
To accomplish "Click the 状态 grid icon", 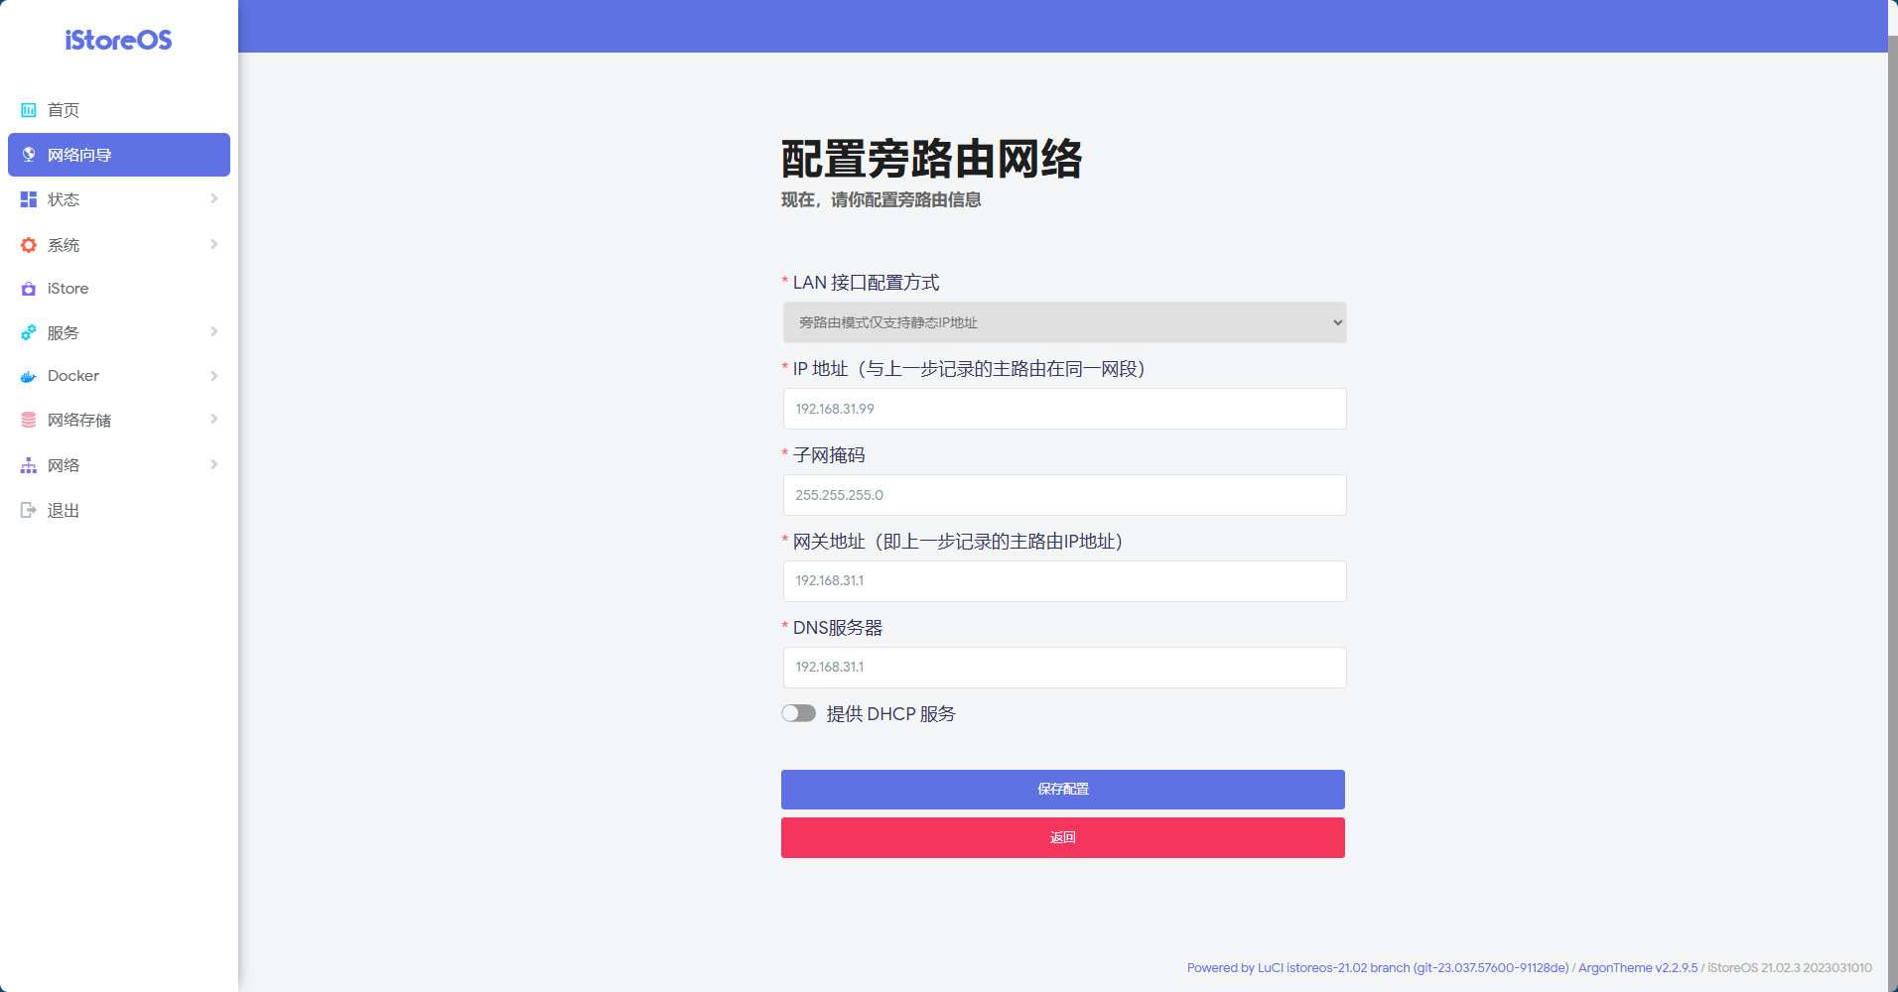I will tap(29, 199).
